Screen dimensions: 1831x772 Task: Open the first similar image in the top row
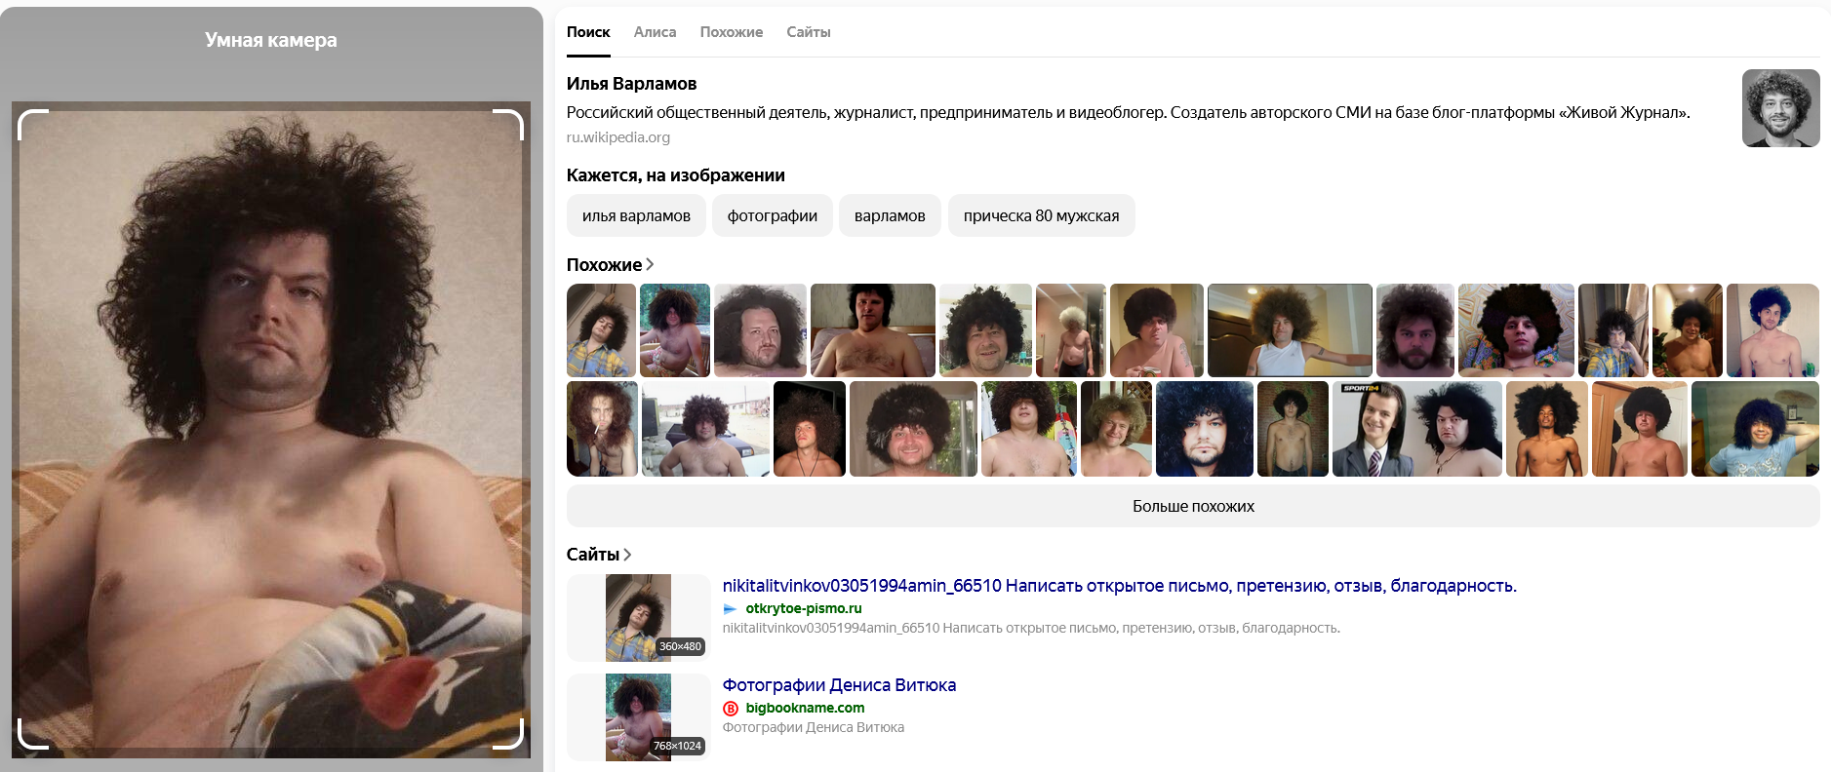pos(601,330)
